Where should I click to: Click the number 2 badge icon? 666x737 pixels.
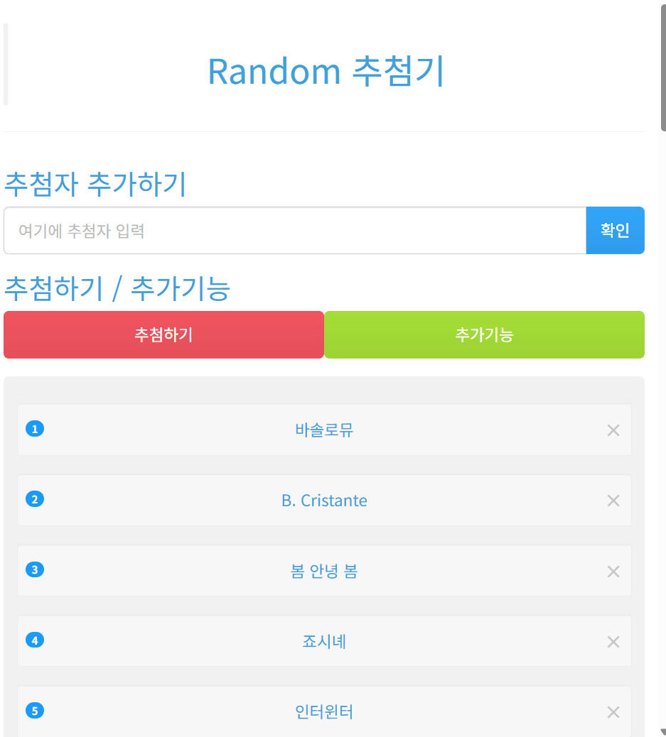point(35,499)
